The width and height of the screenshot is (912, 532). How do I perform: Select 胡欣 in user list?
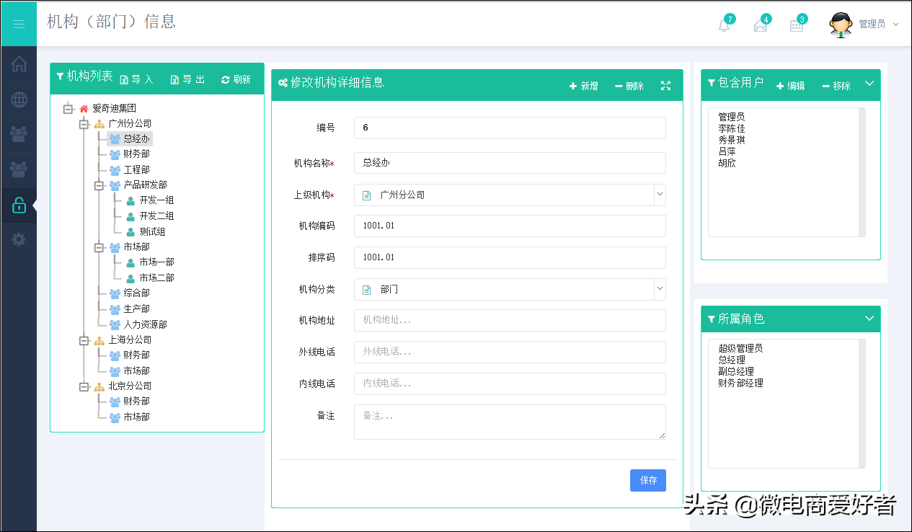[x=727, y=163]
